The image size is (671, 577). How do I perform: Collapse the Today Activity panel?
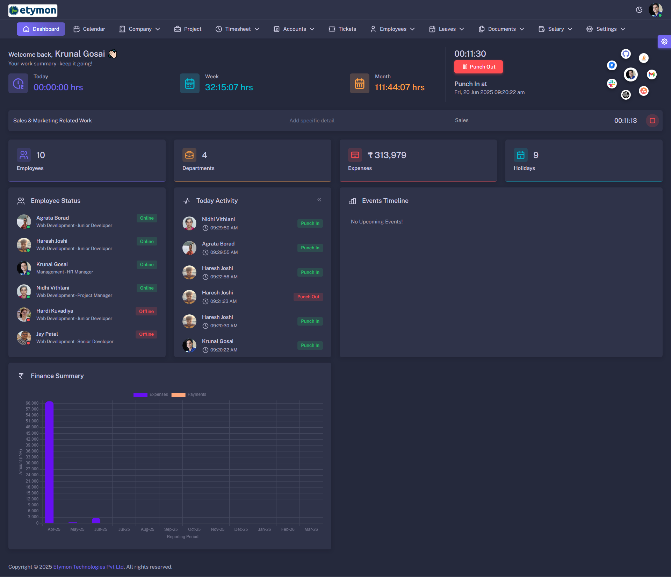[319, 200]
